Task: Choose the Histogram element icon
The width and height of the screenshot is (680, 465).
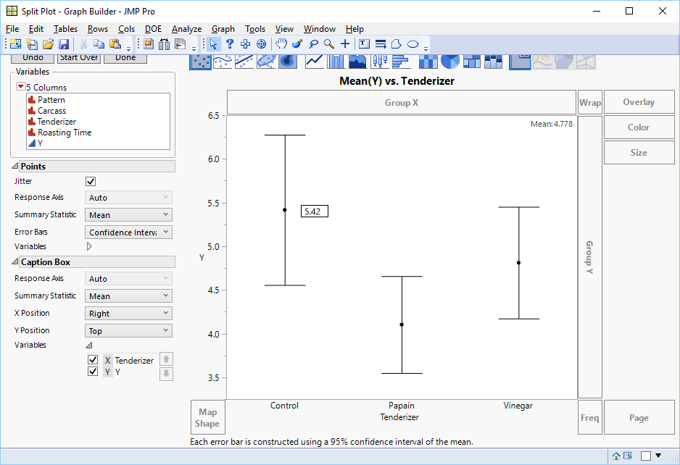Action: tap(401, 61)
